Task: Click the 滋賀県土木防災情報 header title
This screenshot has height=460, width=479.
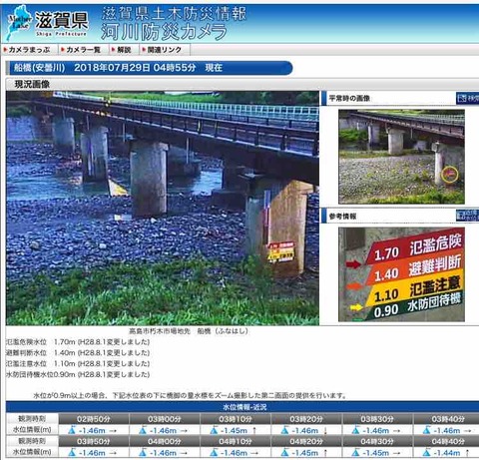Action: (174, 14)
